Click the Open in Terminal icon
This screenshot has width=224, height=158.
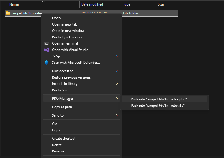tap(46, 43)
